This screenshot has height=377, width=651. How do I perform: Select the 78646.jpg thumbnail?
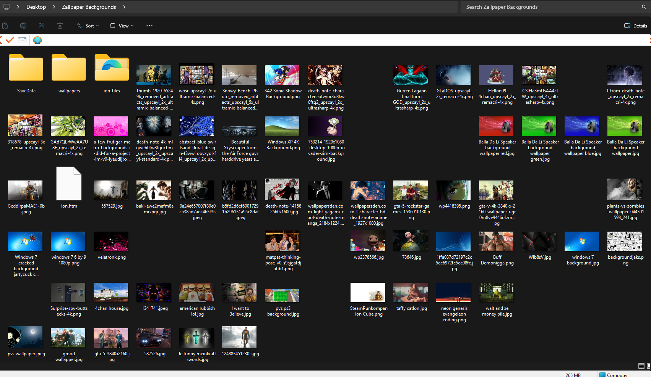pos(411,240)
